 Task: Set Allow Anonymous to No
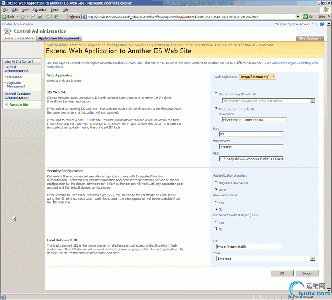point(216,209)
